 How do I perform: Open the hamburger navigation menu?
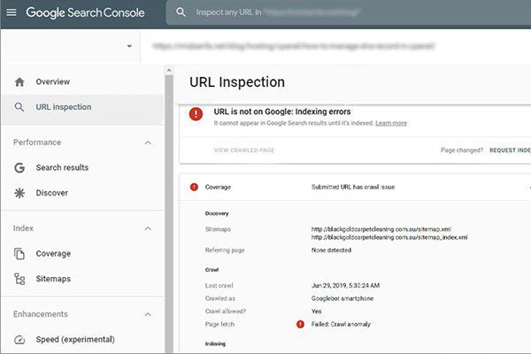click(12, 12)
